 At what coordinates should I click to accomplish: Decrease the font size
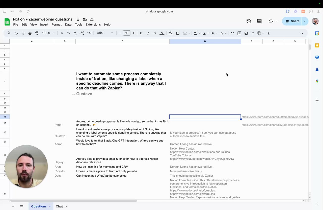click(x=120, y=33)
